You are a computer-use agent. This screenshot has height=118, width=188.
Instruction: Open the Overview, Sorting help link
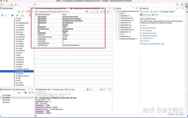(149, 28)
